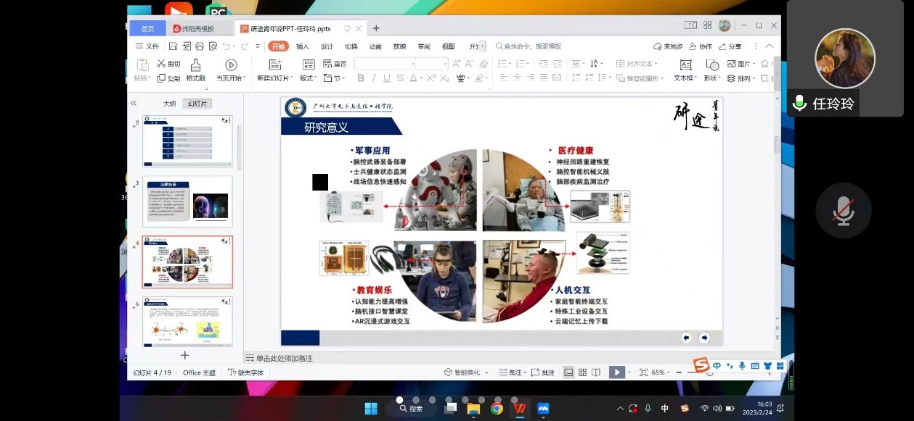
Task: Click the Smart Beautify (智能美化) button
Action: tap(465, 372)
